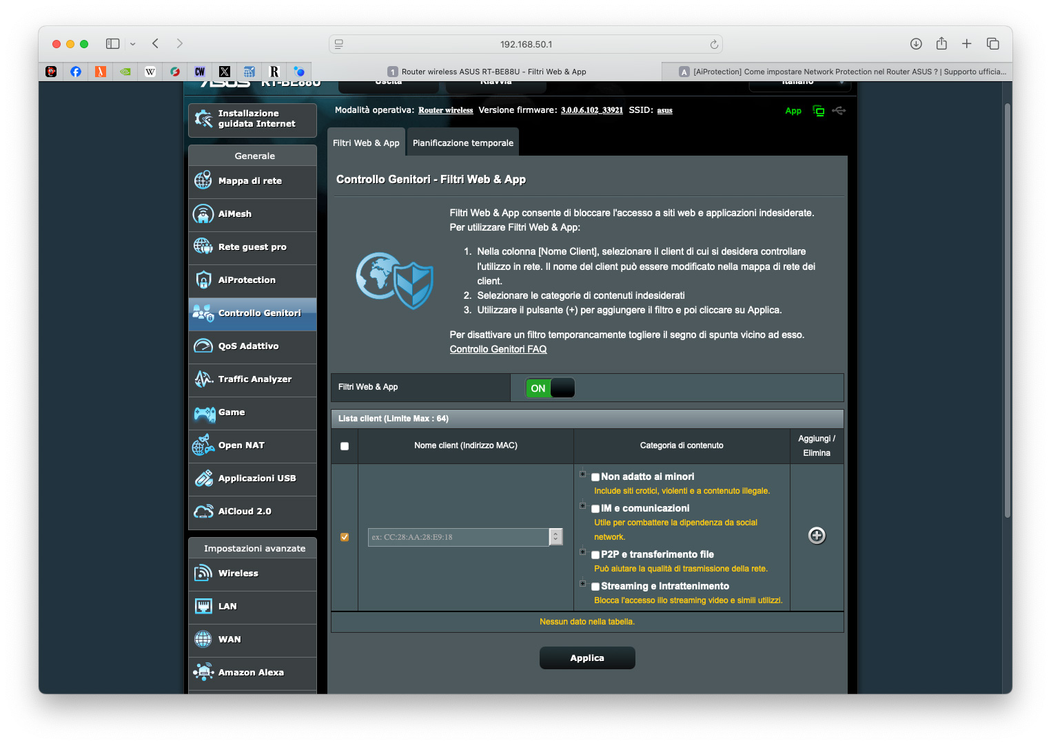Open the Traffic Analyzer page
This screenshot has height=745, width=1051.
click(252, 379)
